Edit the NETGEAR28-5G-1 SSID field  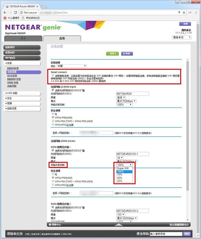coord(132,154)
